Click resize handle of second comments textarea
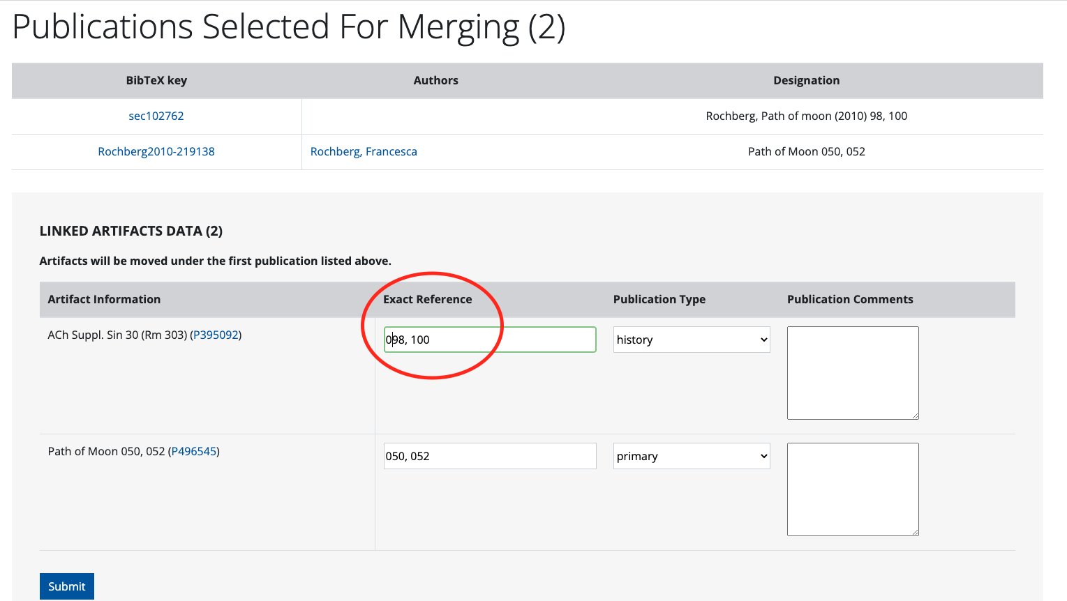Viewport: 1067px width, 601px height. coord(915,532)
